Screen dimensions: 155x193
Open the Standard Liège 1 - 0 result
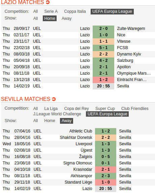tap(105, 182)
